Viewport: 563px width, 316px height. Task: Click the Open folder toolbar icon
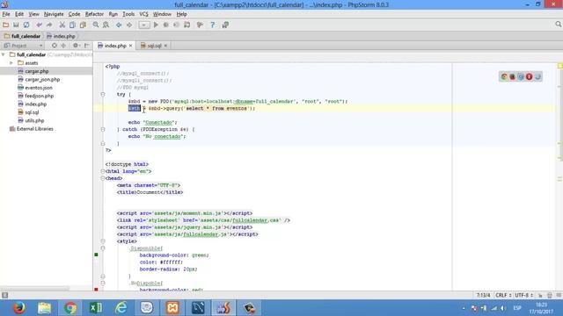5,25
